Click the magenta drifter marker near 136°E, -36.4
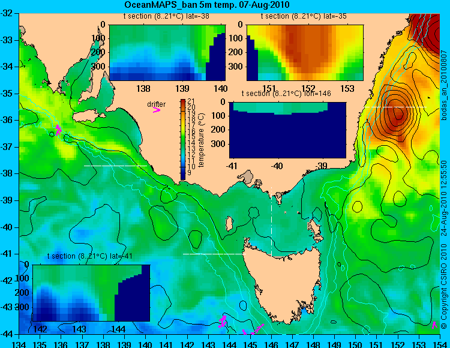This screenshot has width=450, height=348. (x=58, y=130)
